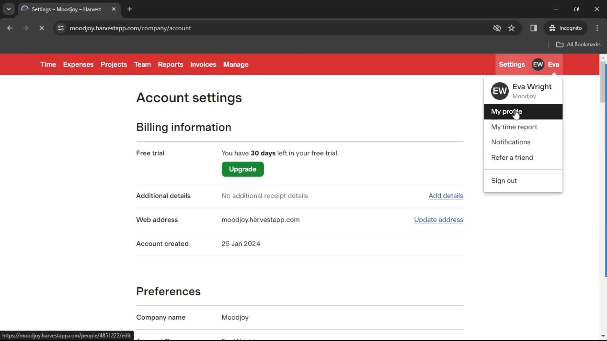Select My profile menu item
The image size is (607, 341).
pos(506,111)
